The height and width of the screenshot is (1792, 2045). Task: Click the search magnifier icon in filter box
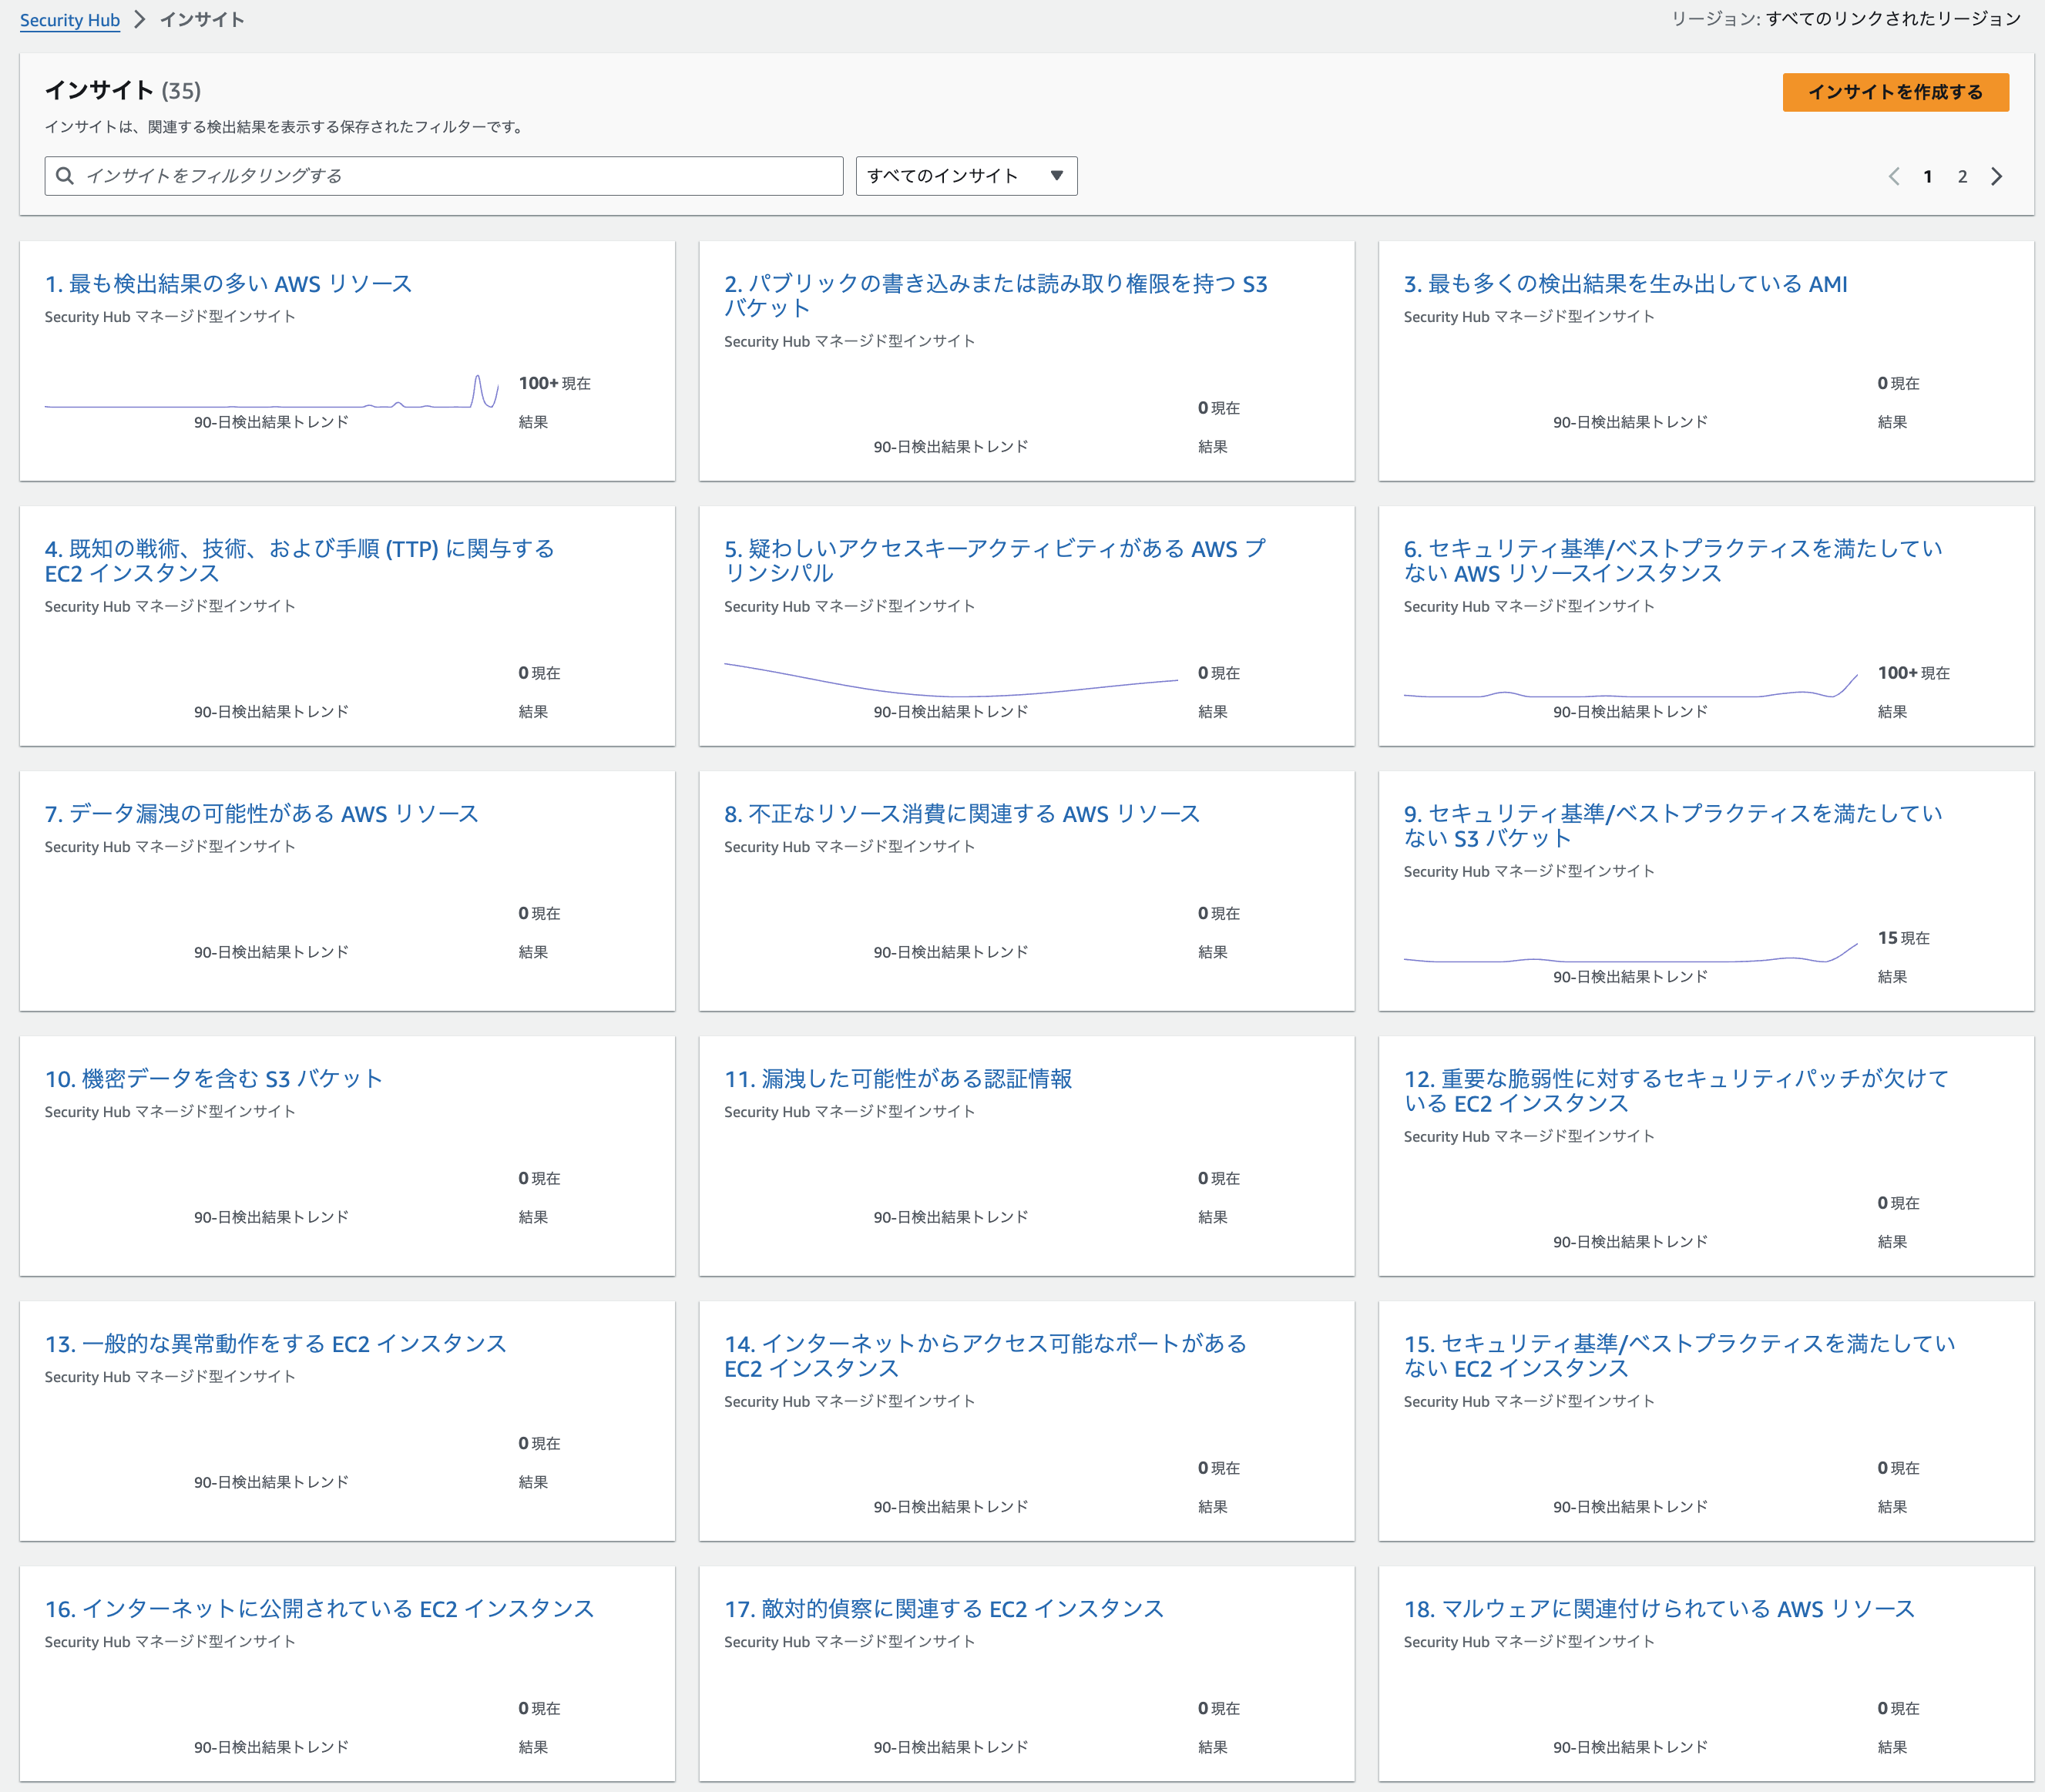tap(65, 176)
